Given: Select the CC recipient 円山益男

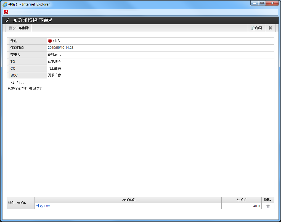Looking at the screenshot, I should point(54,68).
